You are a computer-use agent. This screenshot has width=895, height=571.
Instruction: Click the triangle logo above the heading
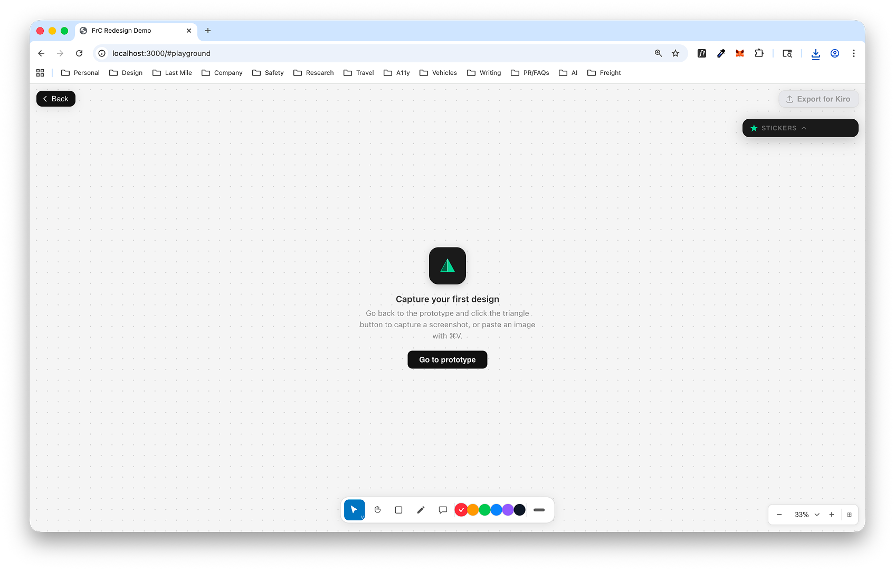[x=447, y=265]
